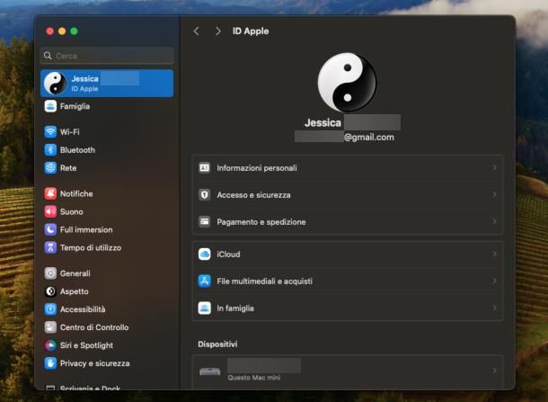Click the Tempo di utilizzo label

(x=91, y=248)
